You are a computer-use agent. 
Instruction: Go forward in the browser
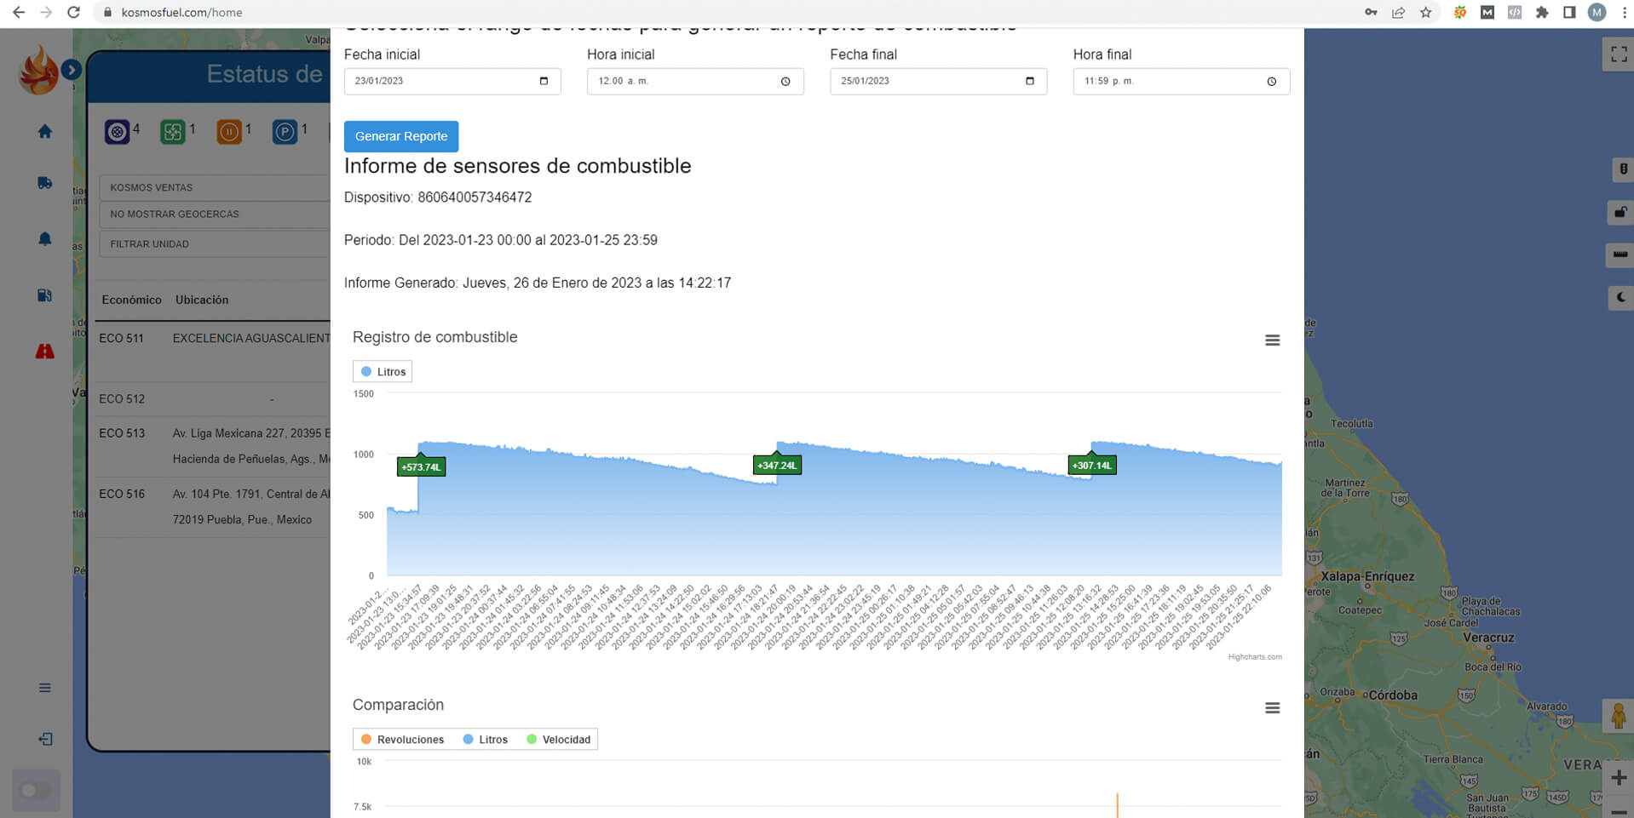[46, 12]
